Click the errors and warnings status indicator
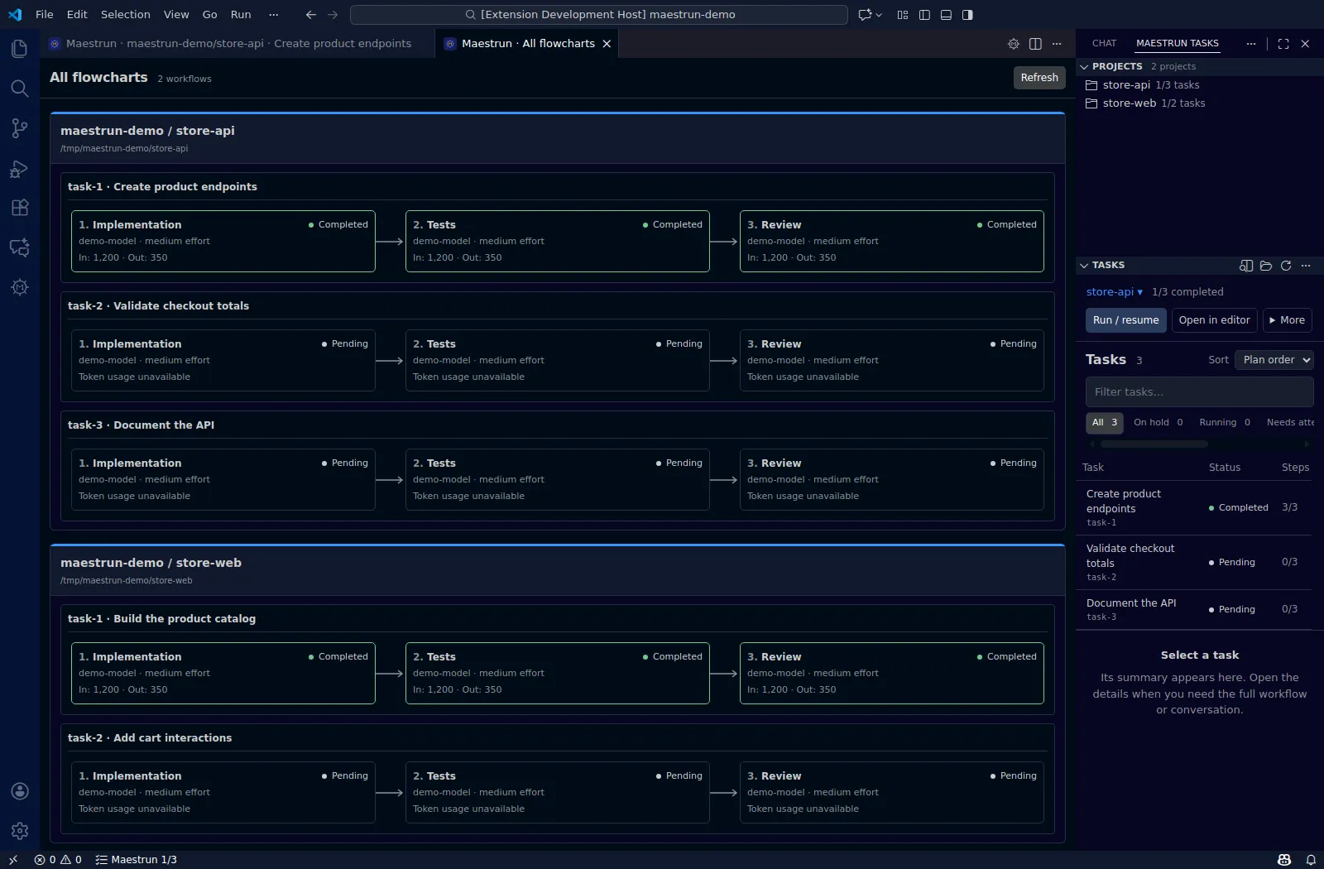This screenshot has width=1324, height=869. pyautogui.click(x=58, y=860)
